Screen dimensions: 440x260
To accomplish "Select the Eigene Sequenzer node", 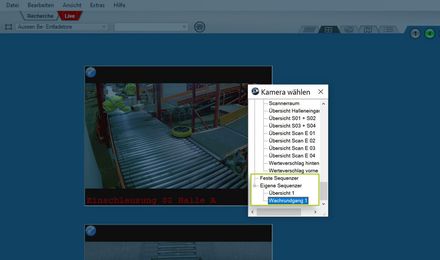I will pos(281,186).
